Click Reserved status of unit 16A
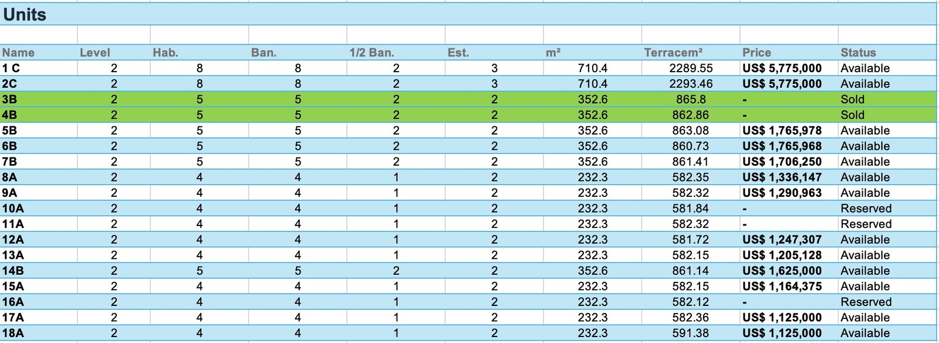 [866, 302]
